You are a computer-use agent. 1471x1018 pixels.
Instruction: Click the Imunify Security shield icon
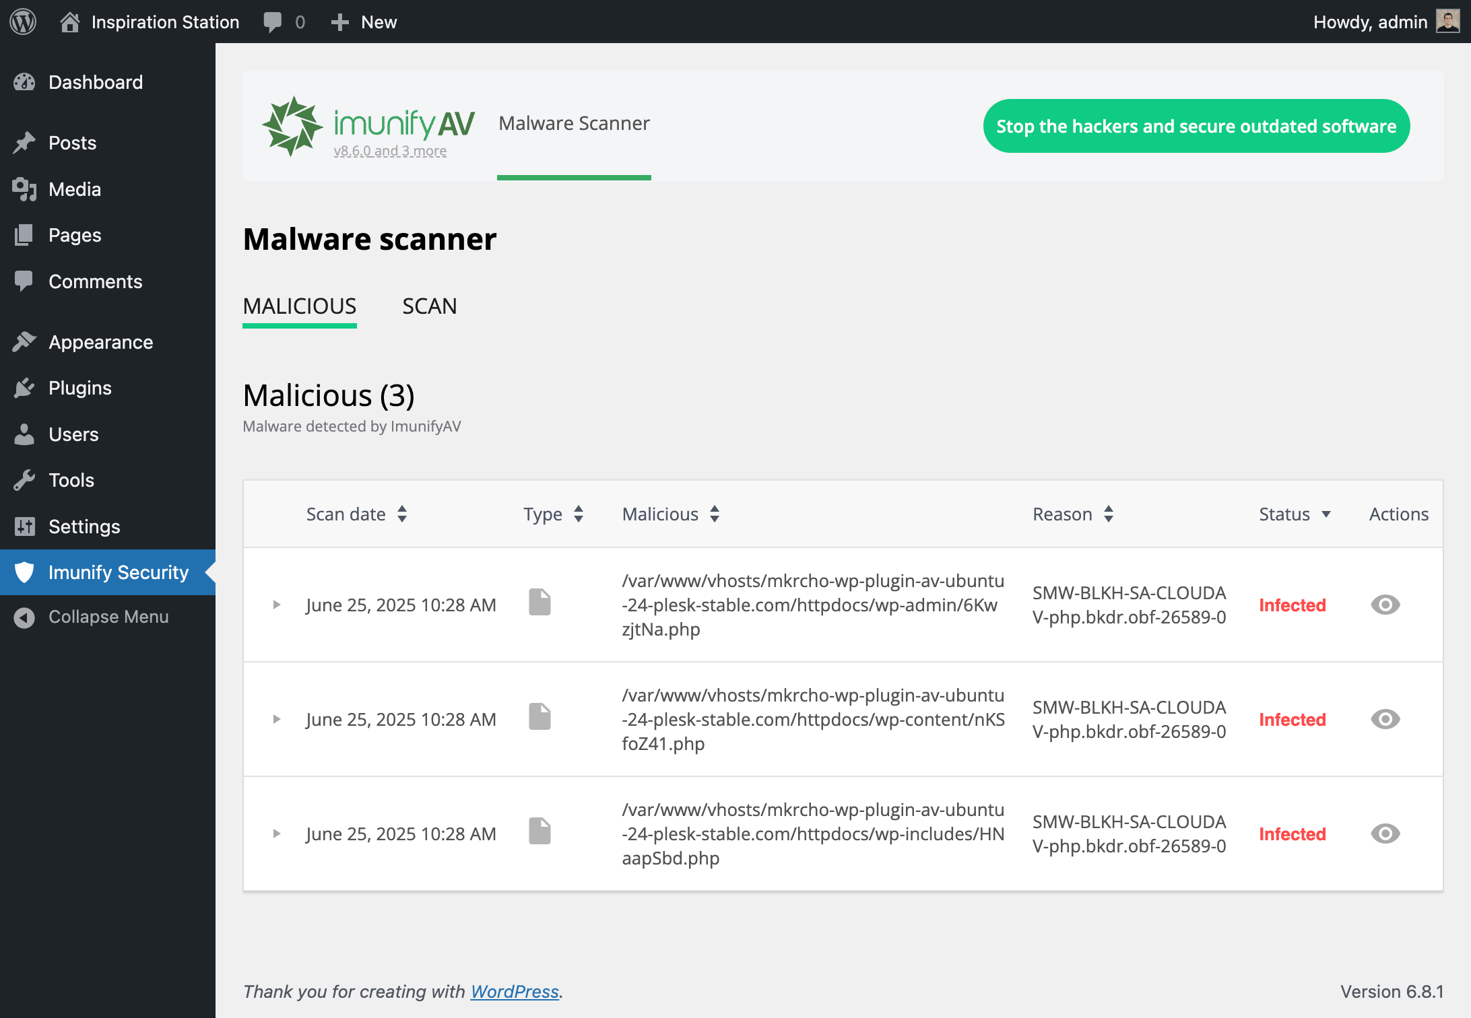pyautogui.click(x=24, y=572)
